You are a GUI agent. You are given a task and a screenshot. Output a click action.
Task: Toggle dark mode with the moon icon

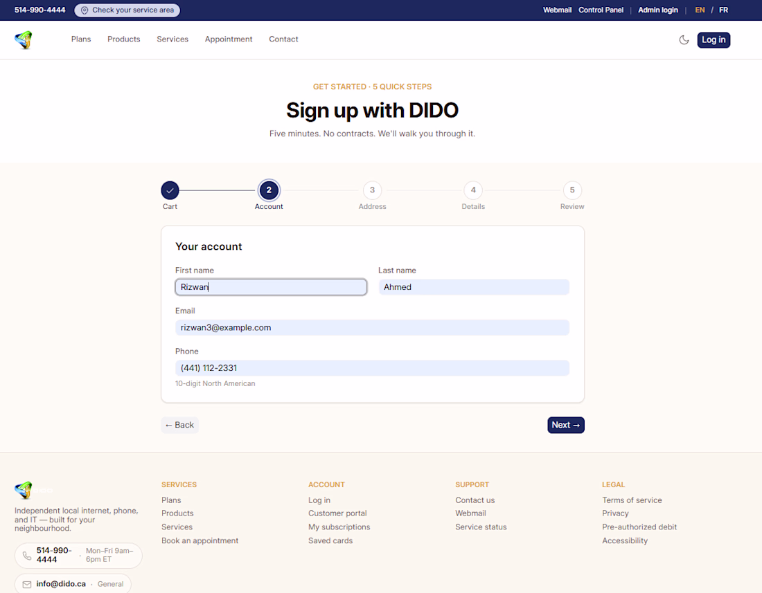coord(684,40)
